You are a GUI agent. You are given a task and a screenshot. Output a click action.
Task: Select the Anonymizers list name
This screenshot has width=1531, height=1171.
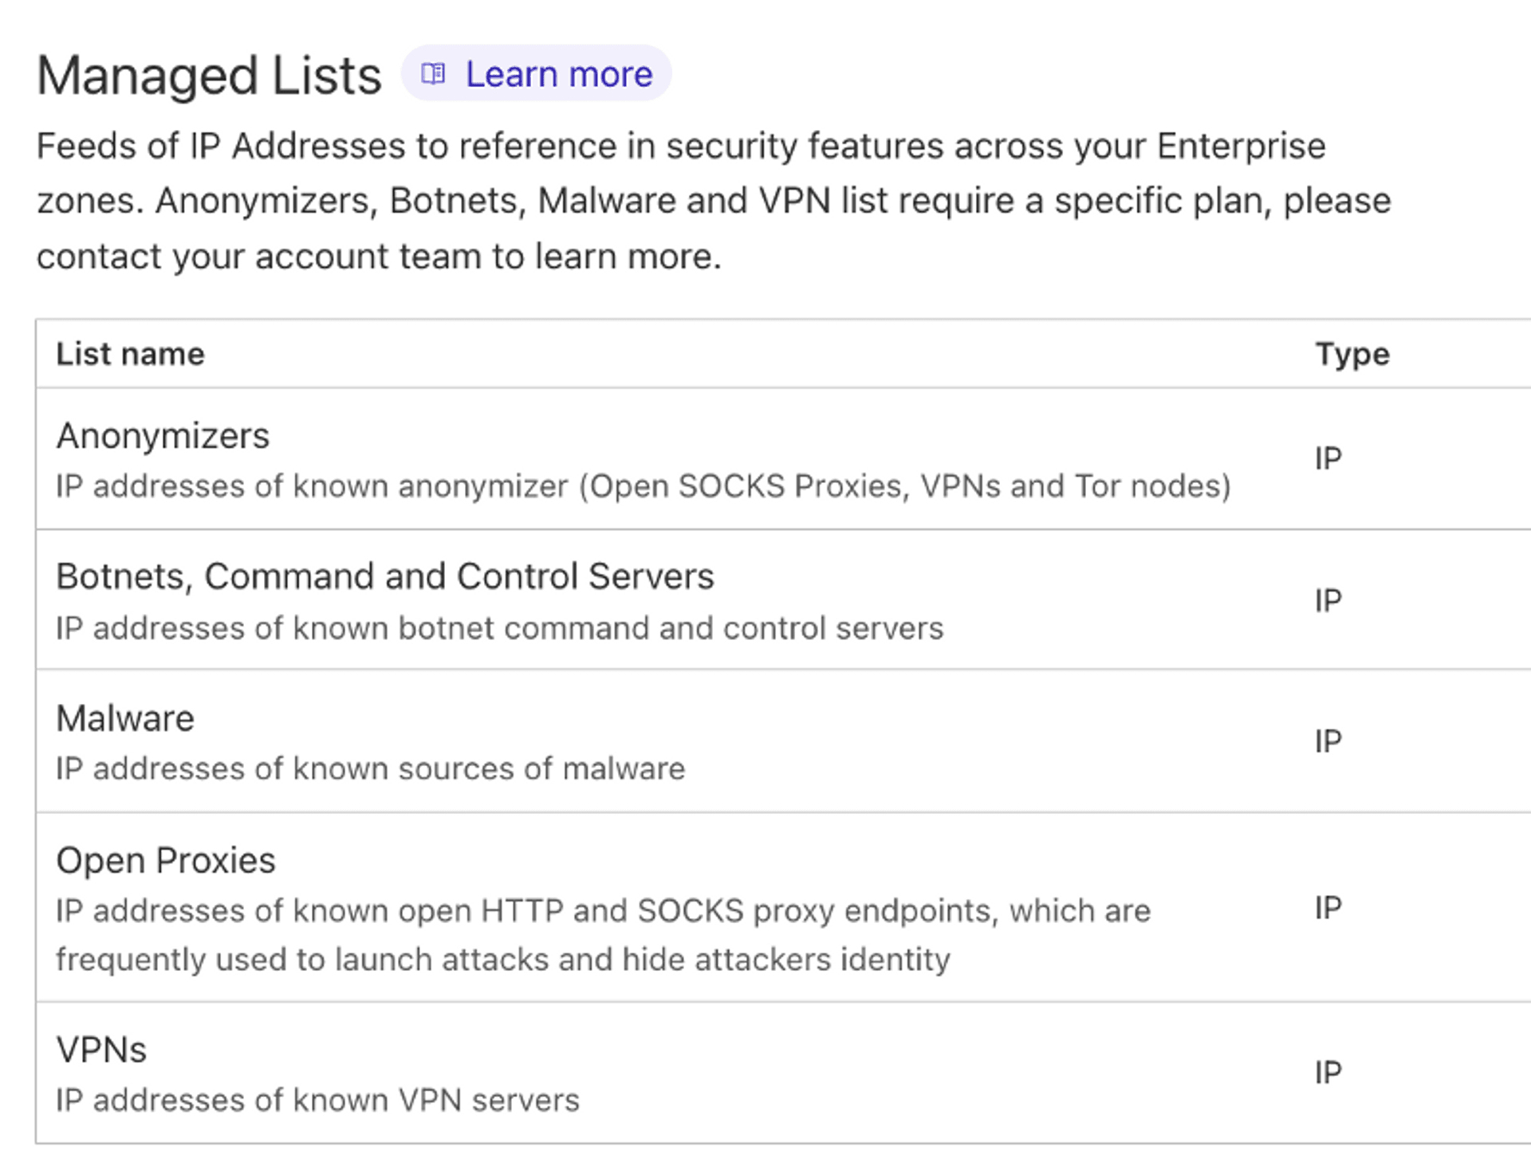point(163,436)
